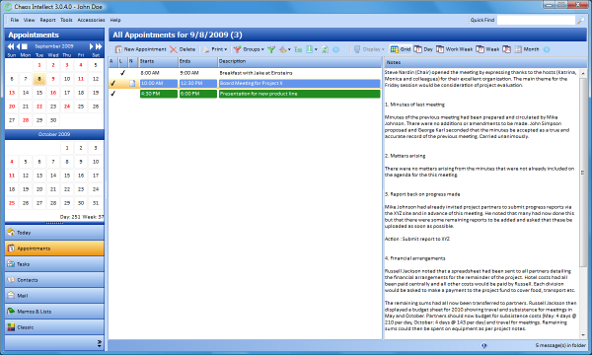Screen dimensions: 592x355
Task: Open the File menu
Action: (15, 20)
